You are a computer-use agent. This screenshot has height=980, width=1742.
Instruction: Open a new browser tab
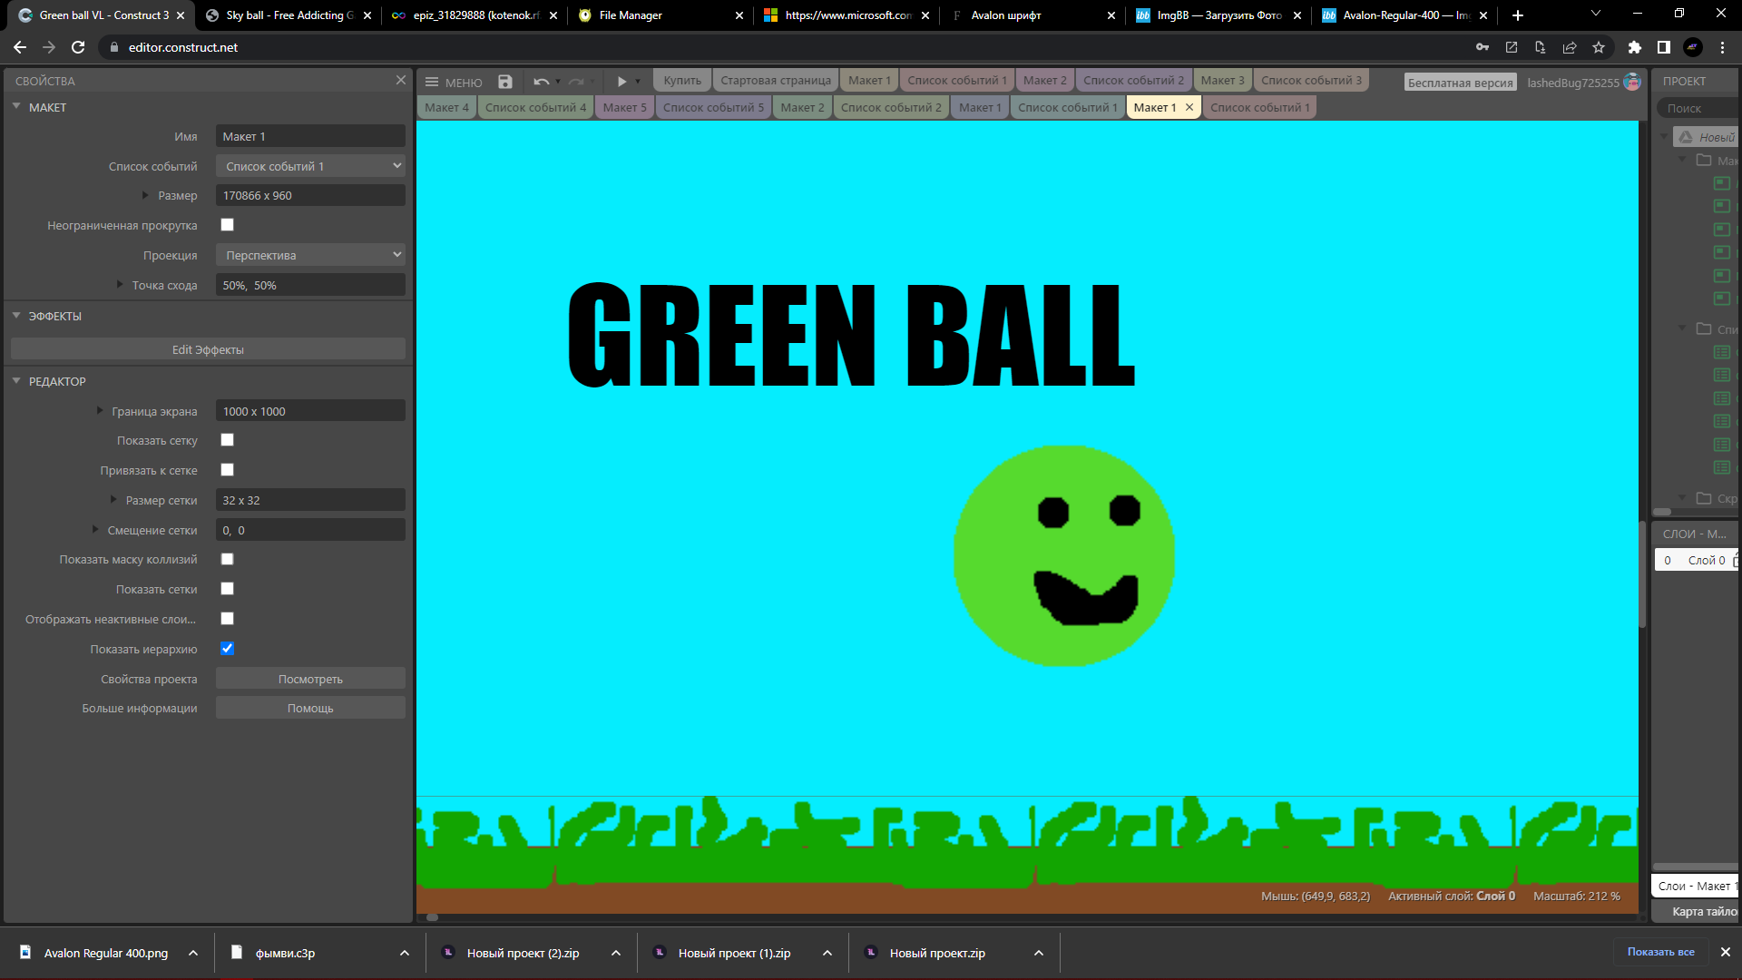pos(1518,15)
